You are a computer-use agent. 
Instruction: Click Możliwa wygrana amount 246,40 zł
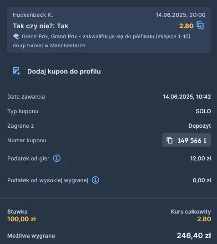click(194, 235)
